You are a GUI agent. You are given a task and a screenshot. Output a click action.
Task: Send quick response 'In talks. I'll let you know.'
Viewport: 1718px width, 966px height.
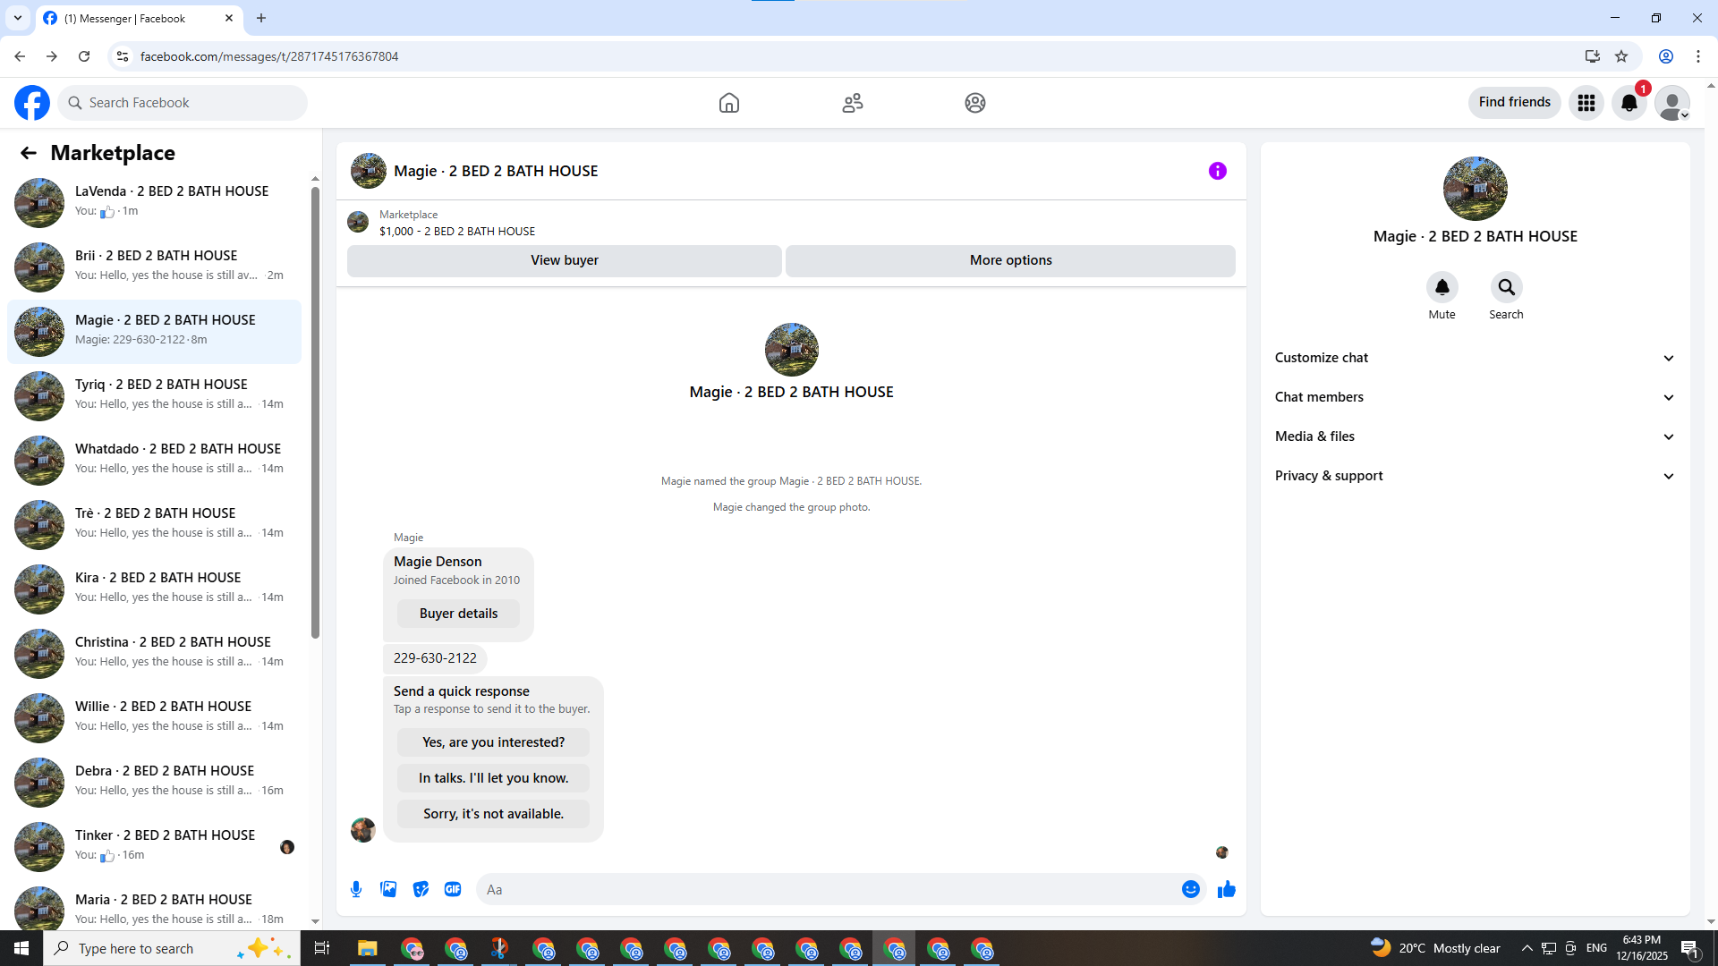pyautogui.click(x=493, y=778)
